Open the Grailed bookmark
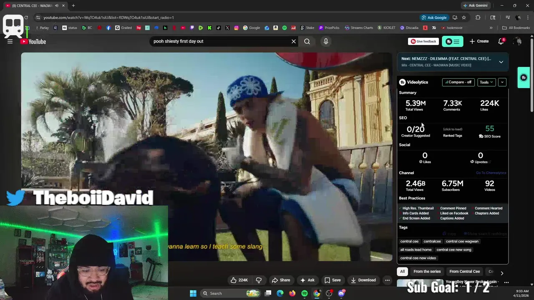 pyautogui.click(x=123, y=28)
